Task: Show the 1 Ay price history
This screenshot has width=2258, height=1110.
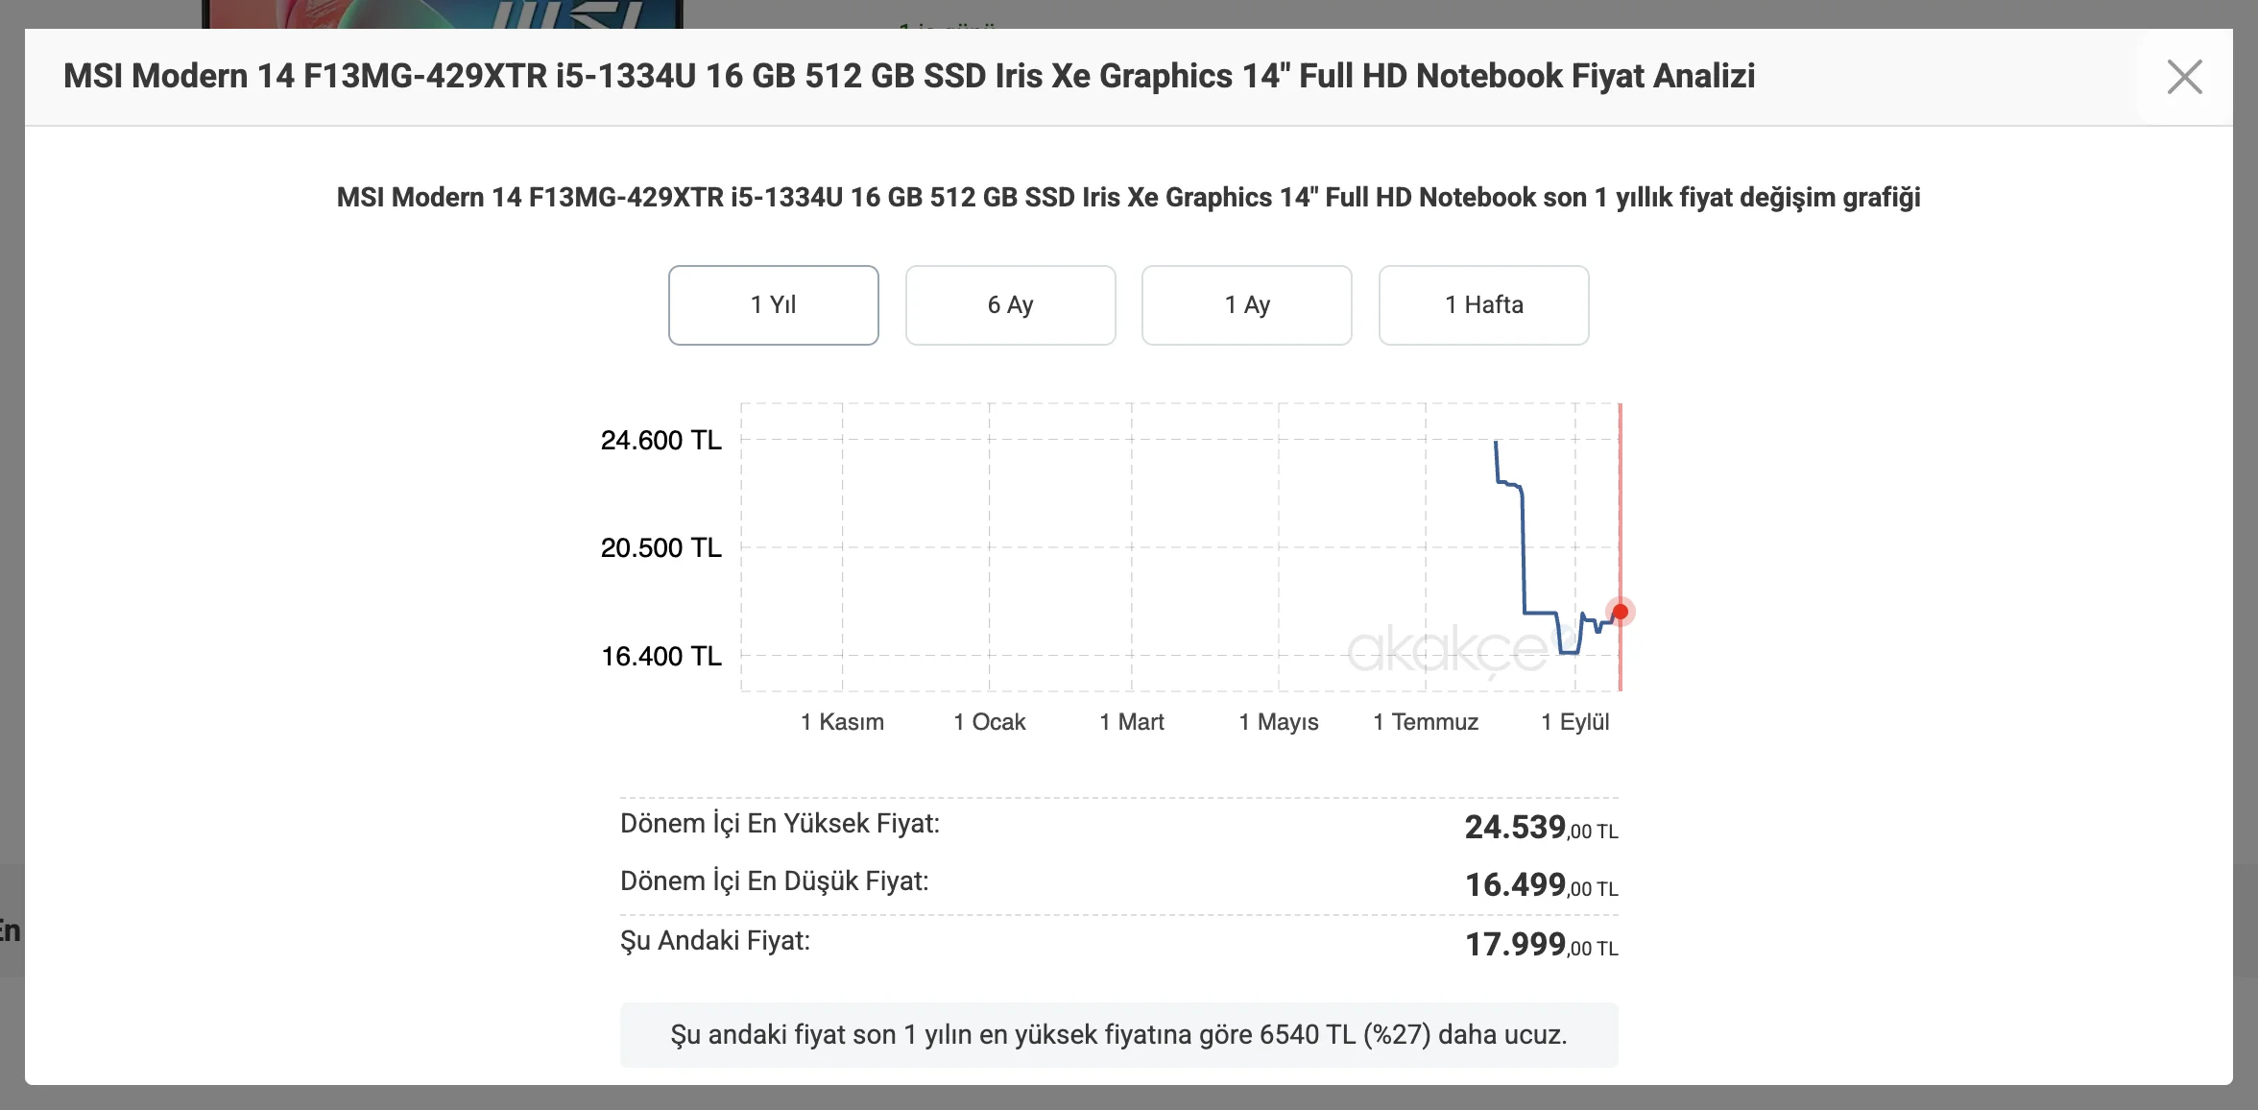Action: coord(1246,305)
